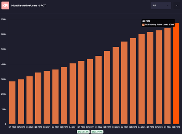Viewport: 182px width, 134px height.
Task: Click the pink KPI logo icon
Action: (5, 5)
